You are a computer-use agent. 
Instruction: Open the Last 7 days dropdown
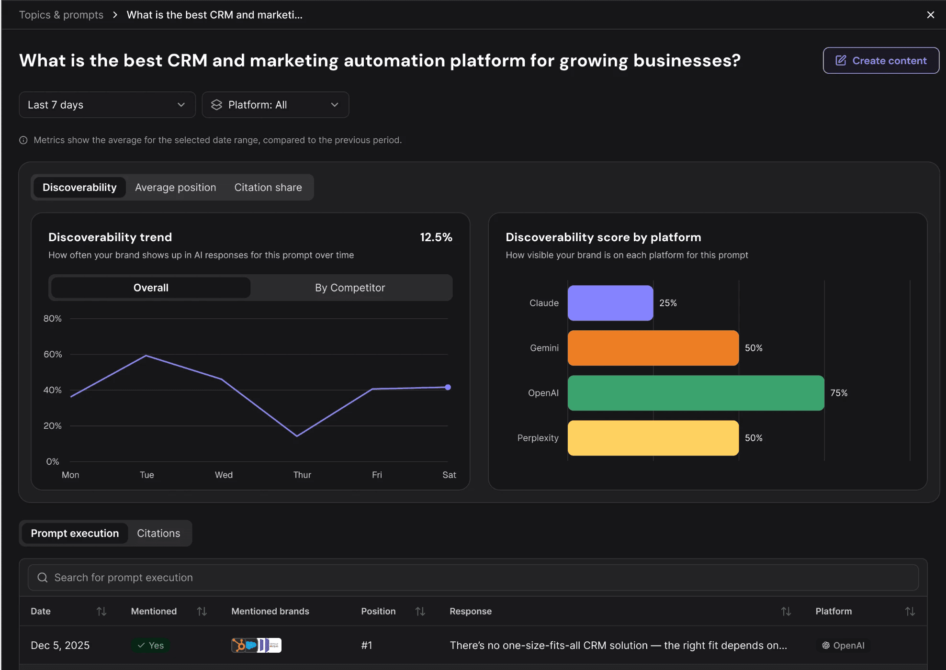[x=107, y=105]
